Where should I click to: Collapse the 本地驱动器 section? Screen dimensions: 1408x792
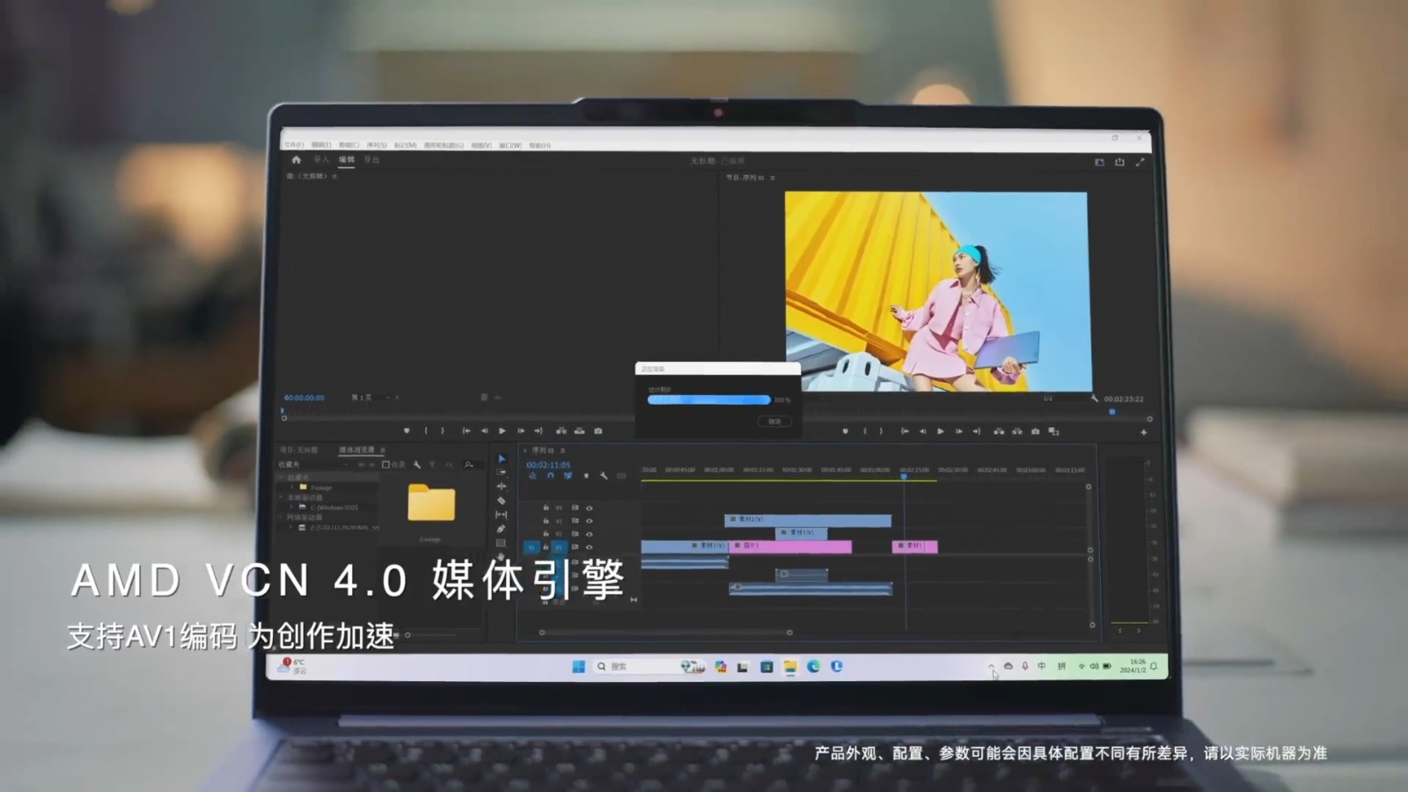pos(282,497)
